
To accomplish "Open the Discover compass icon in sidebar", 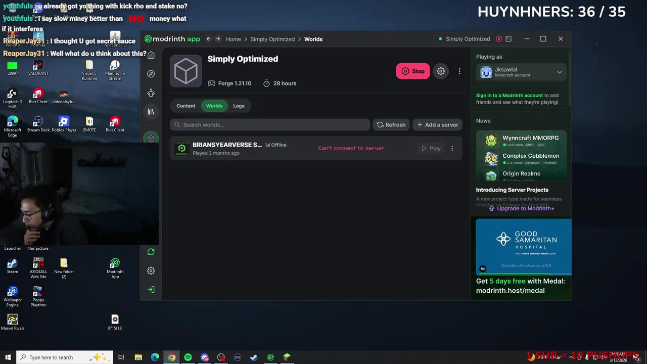I will [x=151, y=74].
